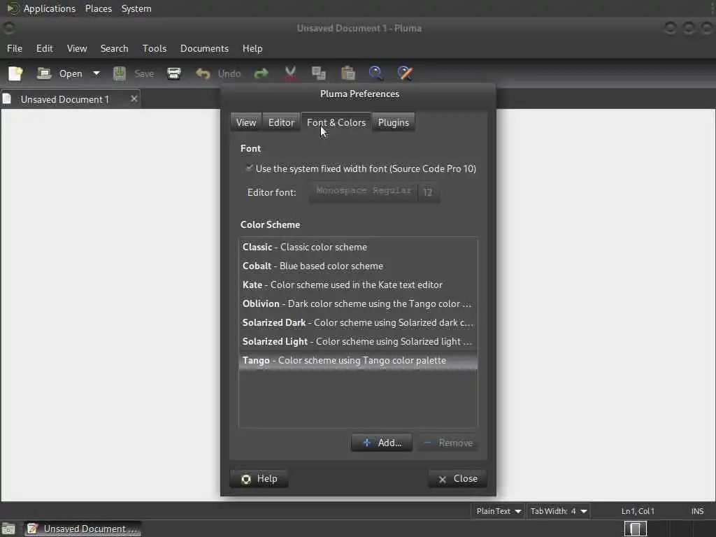Click the INS insert mode indicator
The width and height of the screenshot is (716, 537).
tap(697, 511)
